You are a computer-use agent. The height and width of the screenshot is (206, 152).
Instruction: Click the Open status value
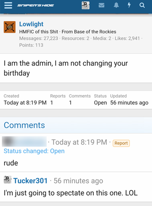point(100,103)
